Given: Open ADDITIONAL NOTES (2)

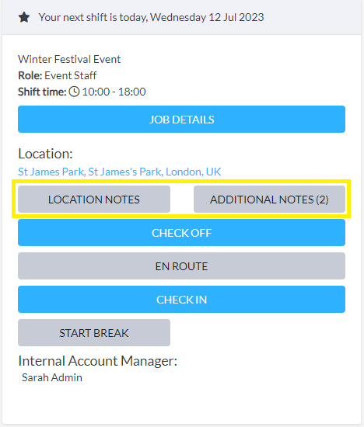Looking at the screenshot, I should point(269,199).
